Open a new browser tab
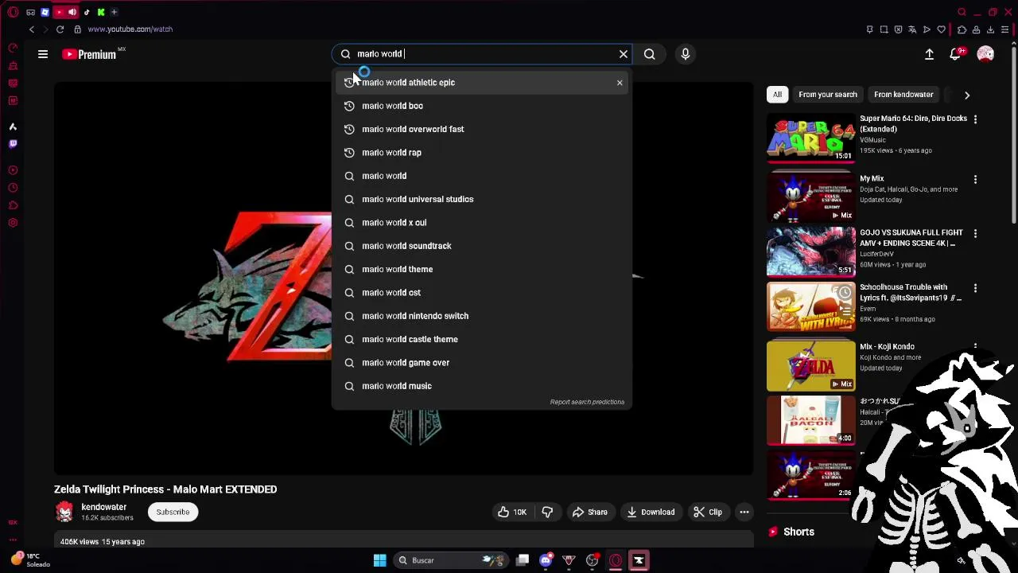This screenshot has height=573, width=1018. (114, 12)
